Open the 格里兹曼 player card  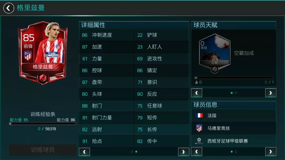click(x=43, y=53)
